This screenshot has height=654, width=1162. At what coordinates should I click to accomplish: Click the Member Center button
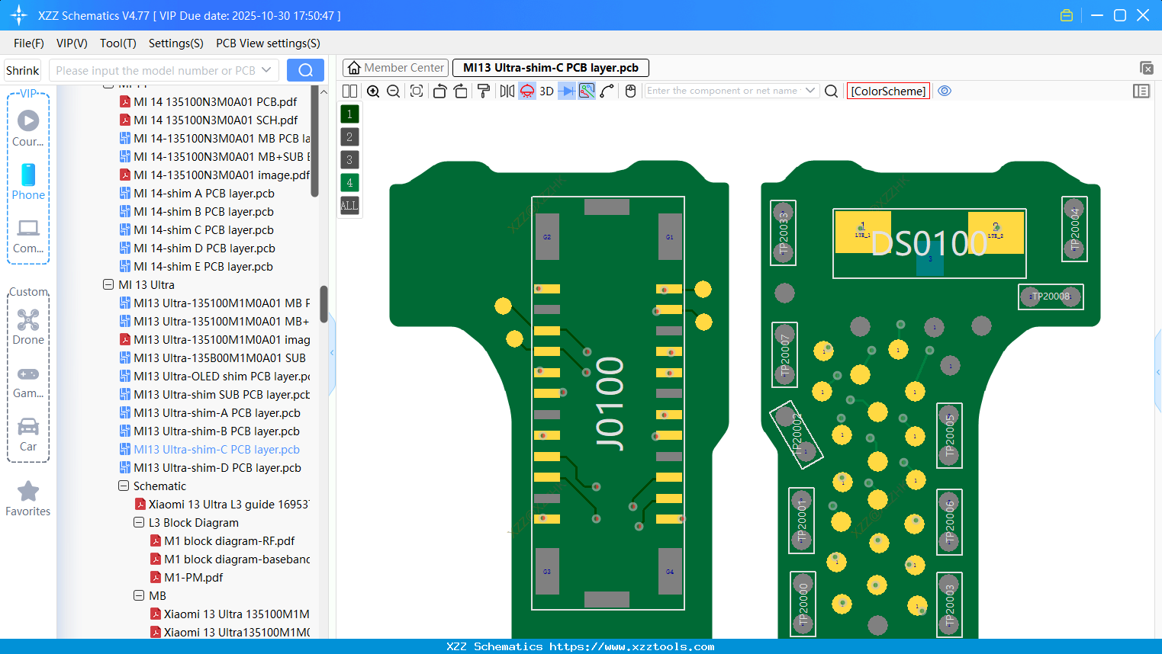tap(395, 67)
